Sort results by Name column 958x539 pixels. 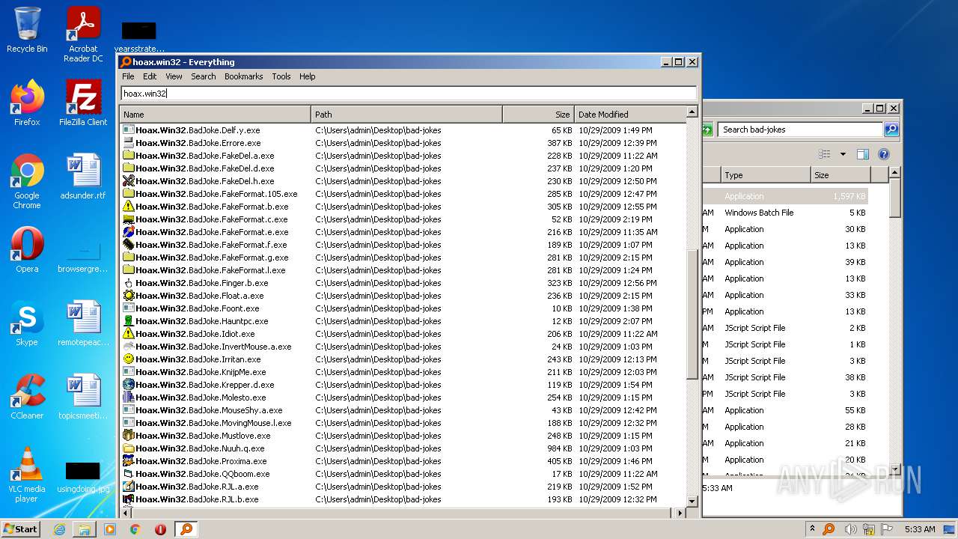(x=215, y=115)
